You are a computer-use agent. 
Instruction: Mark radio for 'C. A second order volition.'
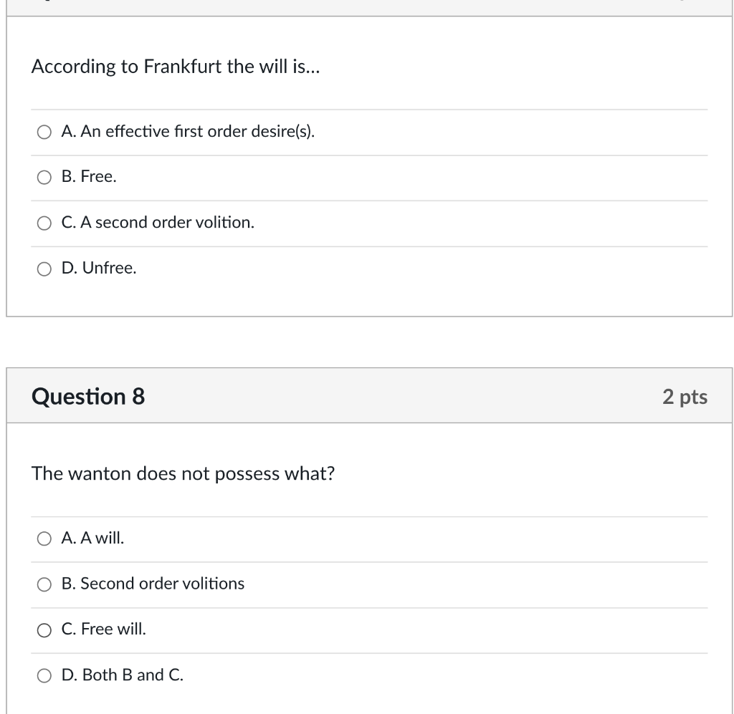click(44, 223)
